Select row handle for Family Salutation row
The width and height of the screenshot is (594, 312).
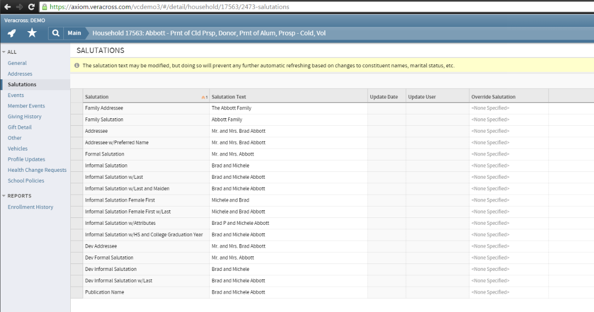(77, 119)
